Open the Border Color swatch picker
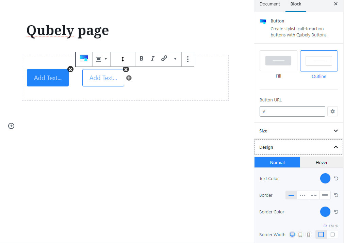 click(325, 212)
